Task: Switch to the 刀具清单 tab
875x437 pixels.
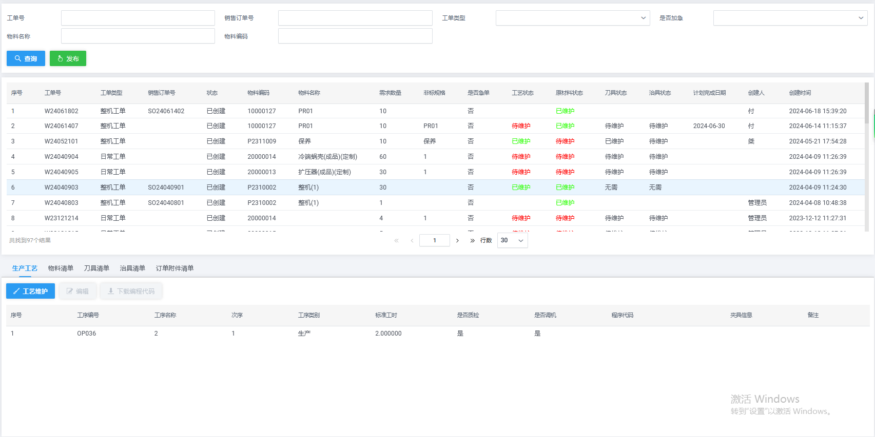Action: coord(96,268)
